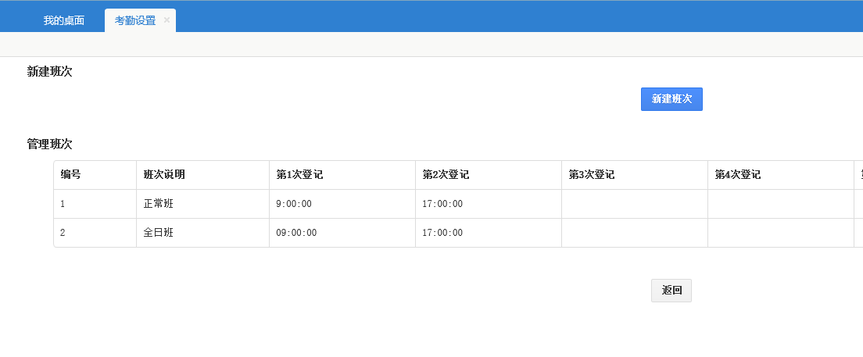Click the 第3次登记 column header
The height and width of the screenshot is (357, 863).
(592, 175)
